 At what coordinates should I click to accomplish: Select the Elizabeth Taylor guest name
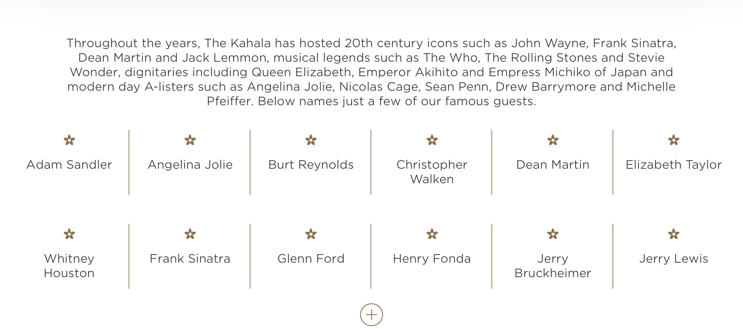click(x=674, y=165)
